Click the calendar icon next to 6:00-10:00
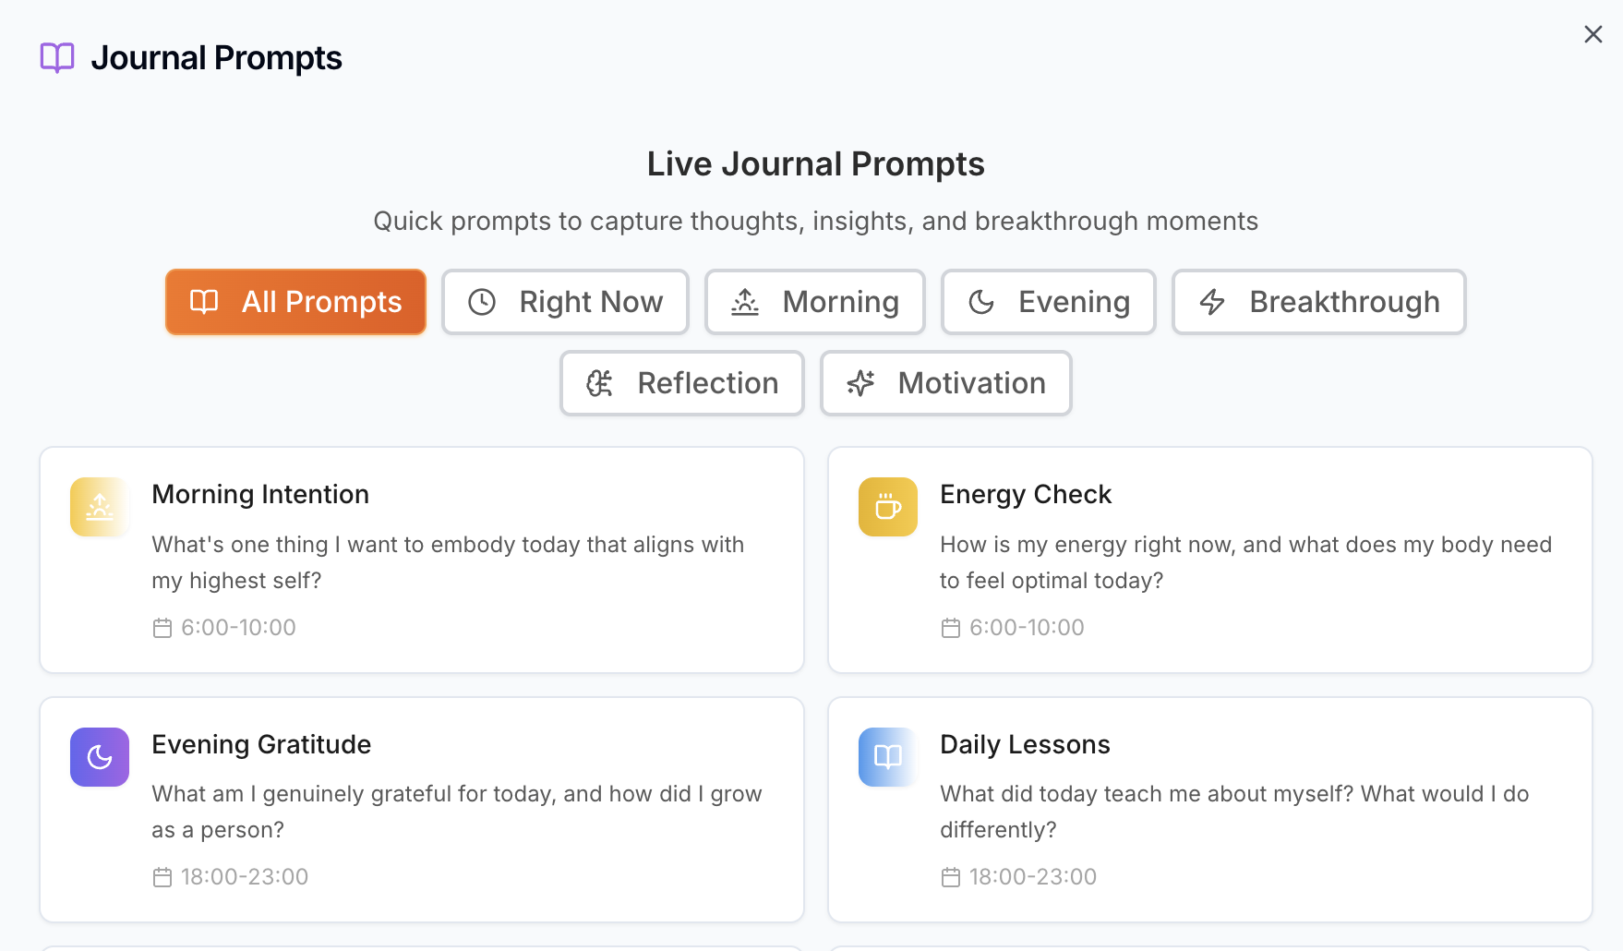Image resolution: width=1623 pixels, height=951 pixels. 162,627
